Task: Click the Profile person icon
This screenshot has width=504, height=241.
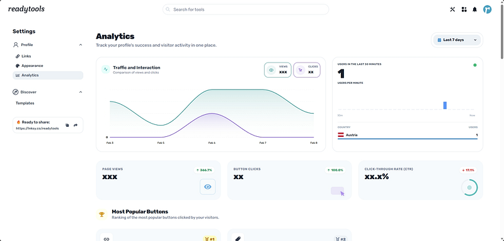Action: click(16, 45)
